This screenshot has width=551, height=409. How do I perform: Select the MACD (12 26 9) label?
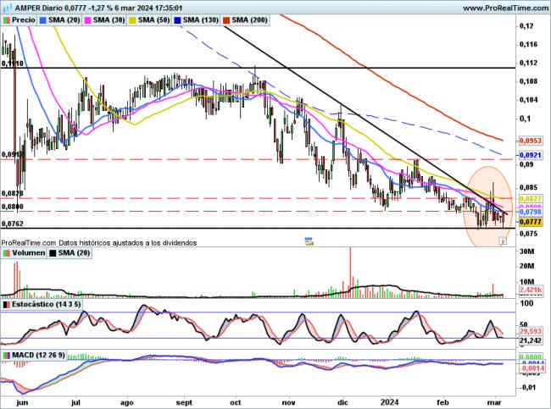coord(38,355)
